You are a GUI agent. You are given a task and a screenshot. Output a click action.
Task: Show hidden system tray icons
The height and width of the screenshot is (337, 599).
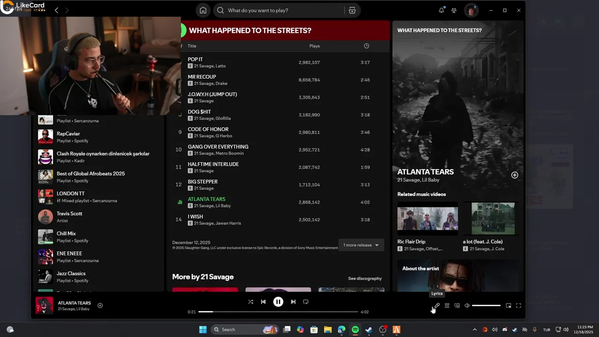tap(475, 330)
